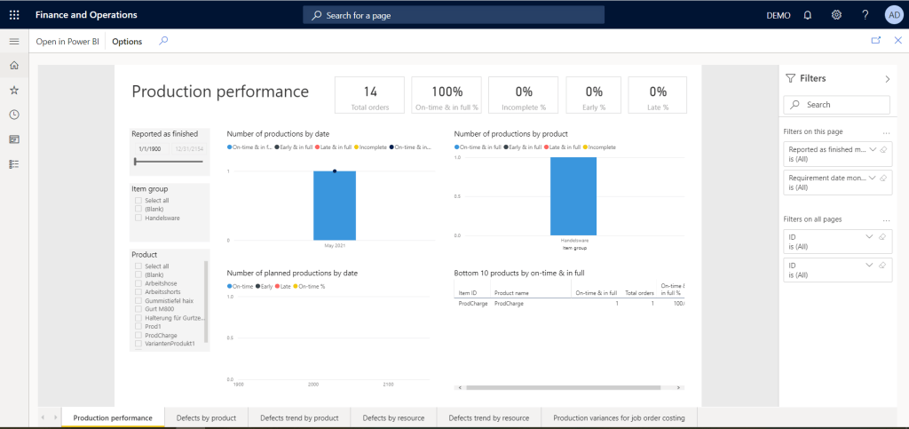
Task: Tick the Arbeitshose product checkbox
Action: pyautogui.click(x=138, y=283)
